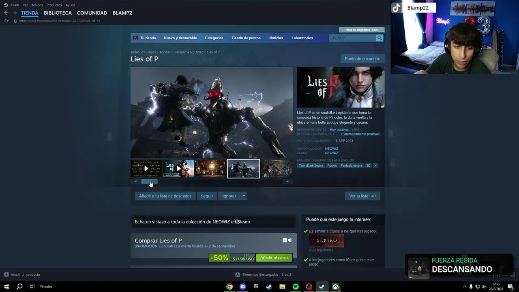
Task: Switch to the BIBLIOTECA tab
Action: (x=58, y=13)
